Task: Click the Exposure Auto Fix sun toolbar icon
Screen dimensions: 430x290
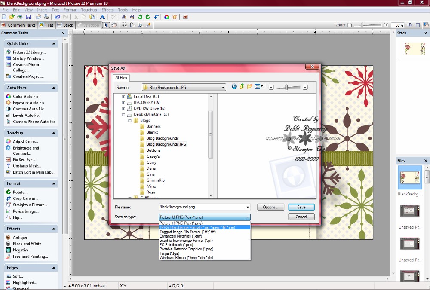Action: point(175,17)
